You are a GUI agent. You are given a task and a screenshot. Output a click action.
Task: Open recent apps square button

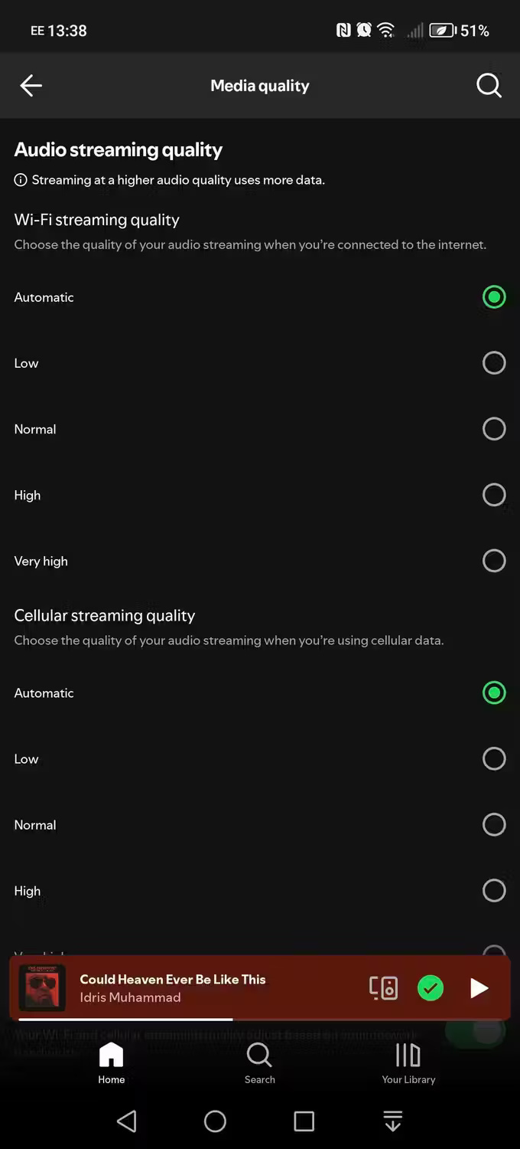[304, 1121]
